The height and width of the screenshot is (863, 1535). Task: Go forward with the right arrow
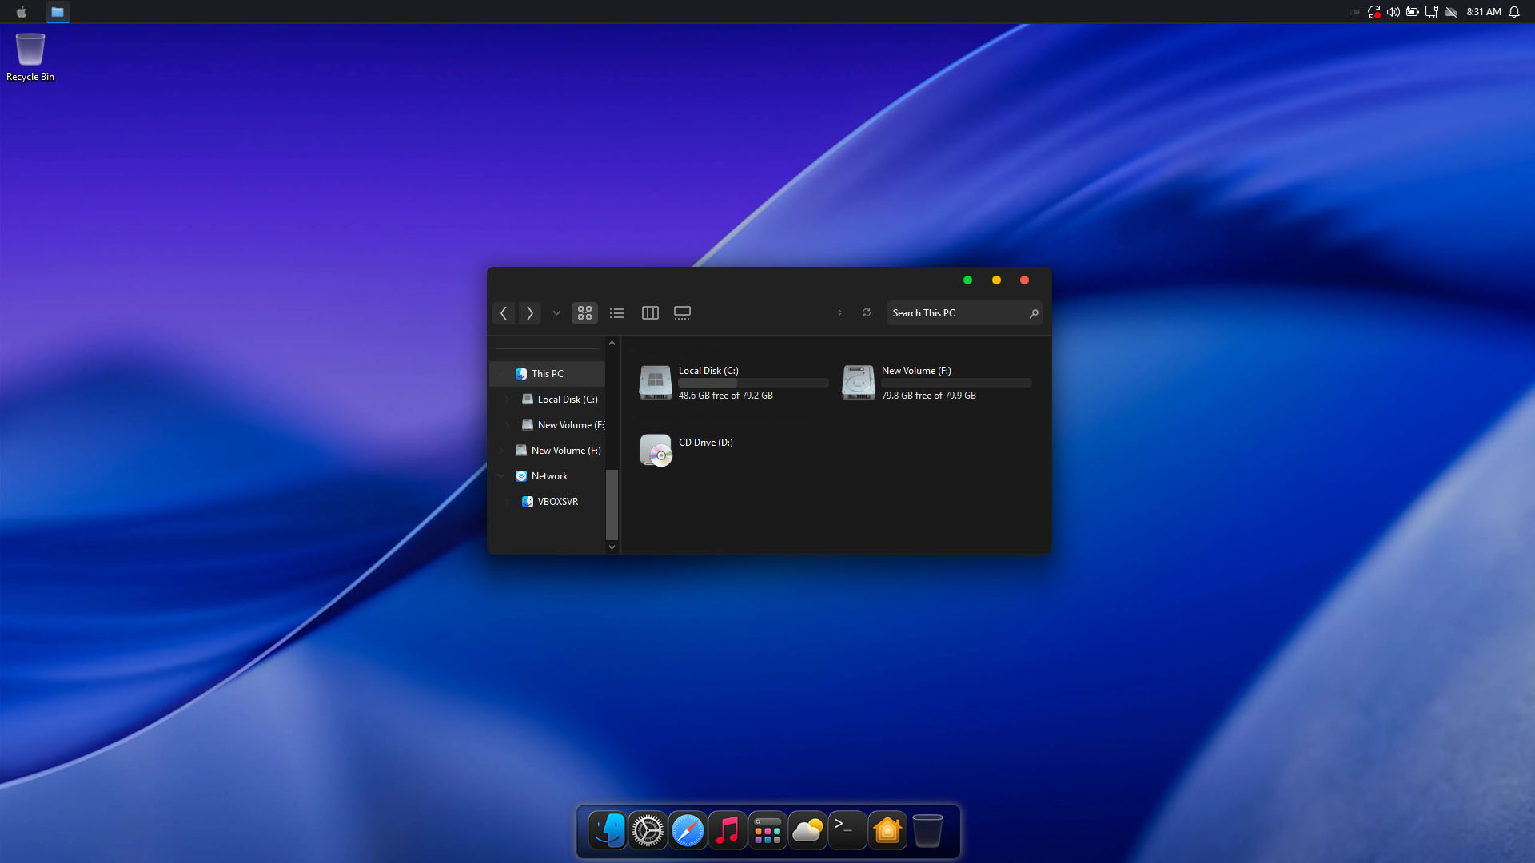[x=529, y=313]
